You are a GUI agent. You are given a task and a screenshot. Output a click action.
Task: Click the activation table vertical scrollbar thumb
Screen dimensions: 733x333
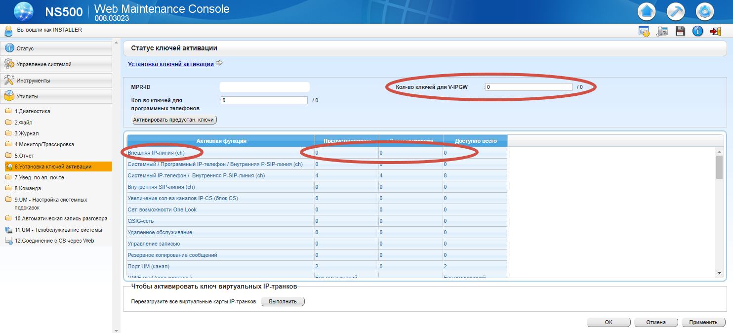(719, 167)
